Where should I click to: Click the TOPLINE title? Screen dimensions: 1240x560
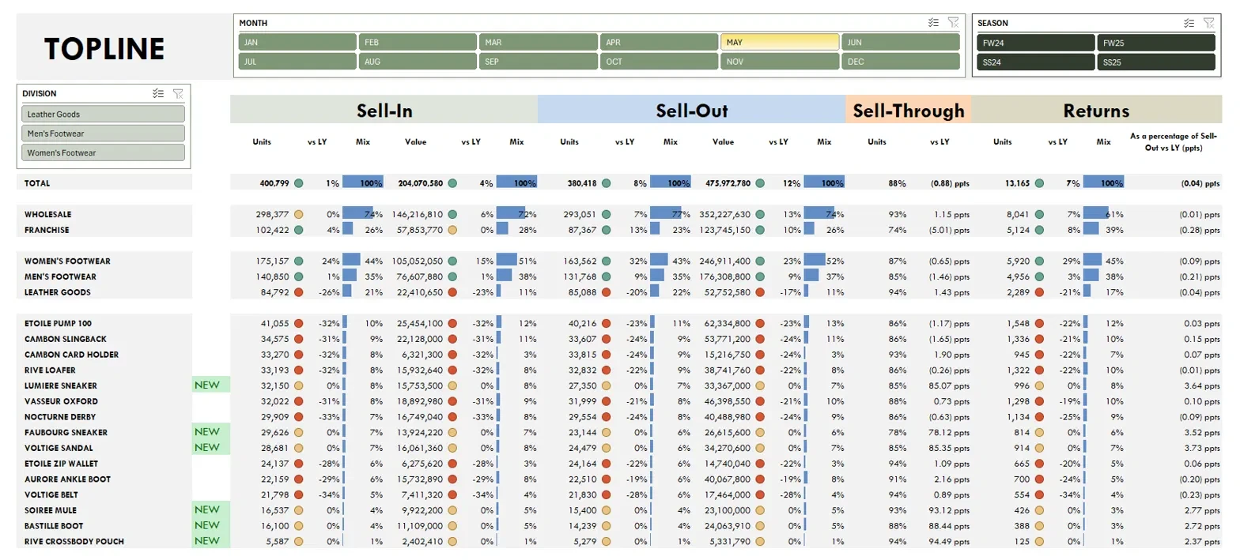(x=104, y=48)
